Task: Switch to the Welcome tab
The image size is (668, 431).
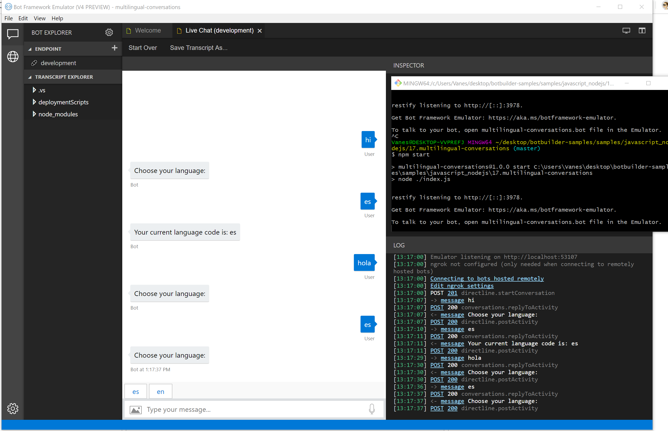Action: [x=148, y=30]
